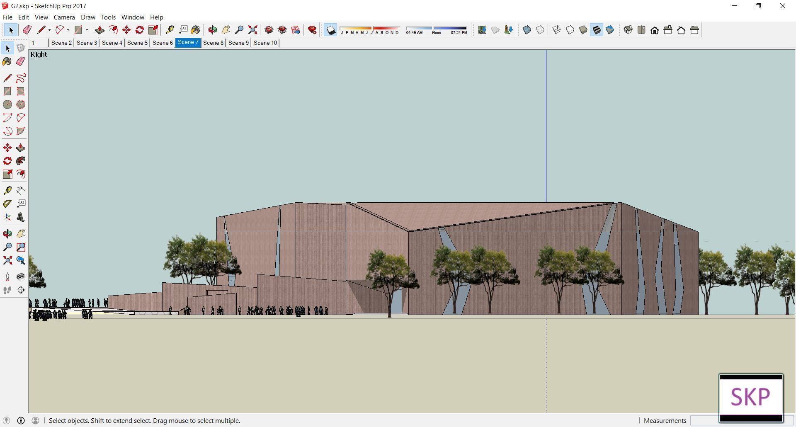Select the Make Component tool in left panel
Screen dimensions: 796x427
coord(21,48)
